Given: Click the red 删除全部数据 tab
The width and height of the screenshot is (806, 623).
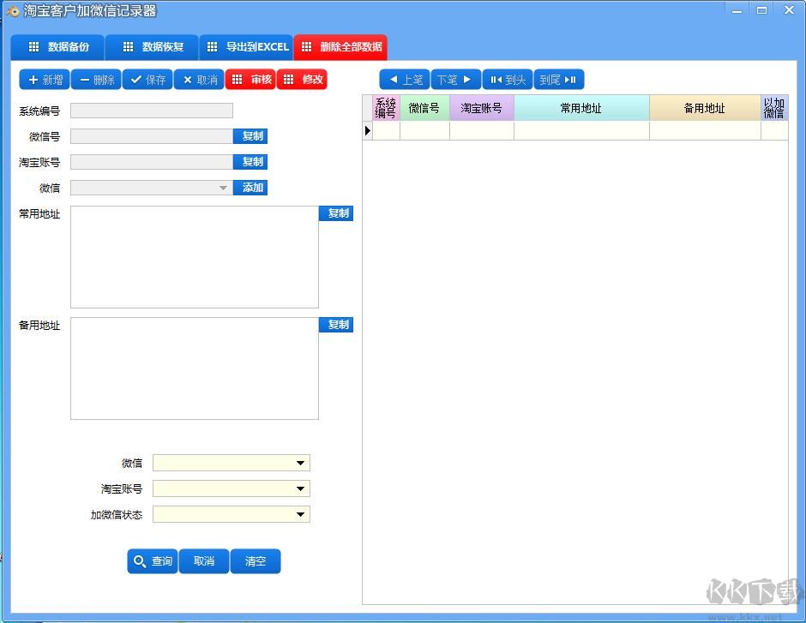Looking at the screenshot, I should point(340,47).
